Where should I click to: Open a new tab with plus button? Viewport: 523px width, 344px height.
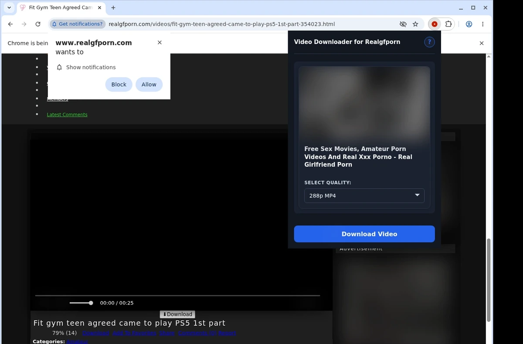point(113,7)
